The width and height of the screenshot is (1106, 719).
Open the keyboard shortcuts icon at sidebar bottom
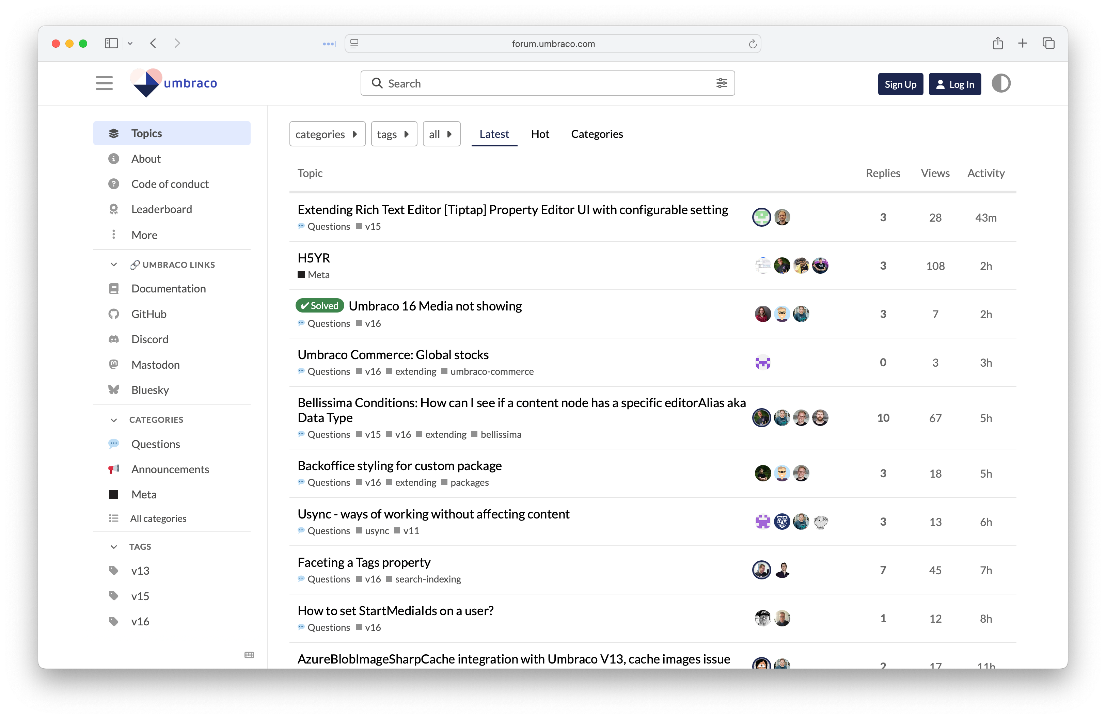point(249,655)
